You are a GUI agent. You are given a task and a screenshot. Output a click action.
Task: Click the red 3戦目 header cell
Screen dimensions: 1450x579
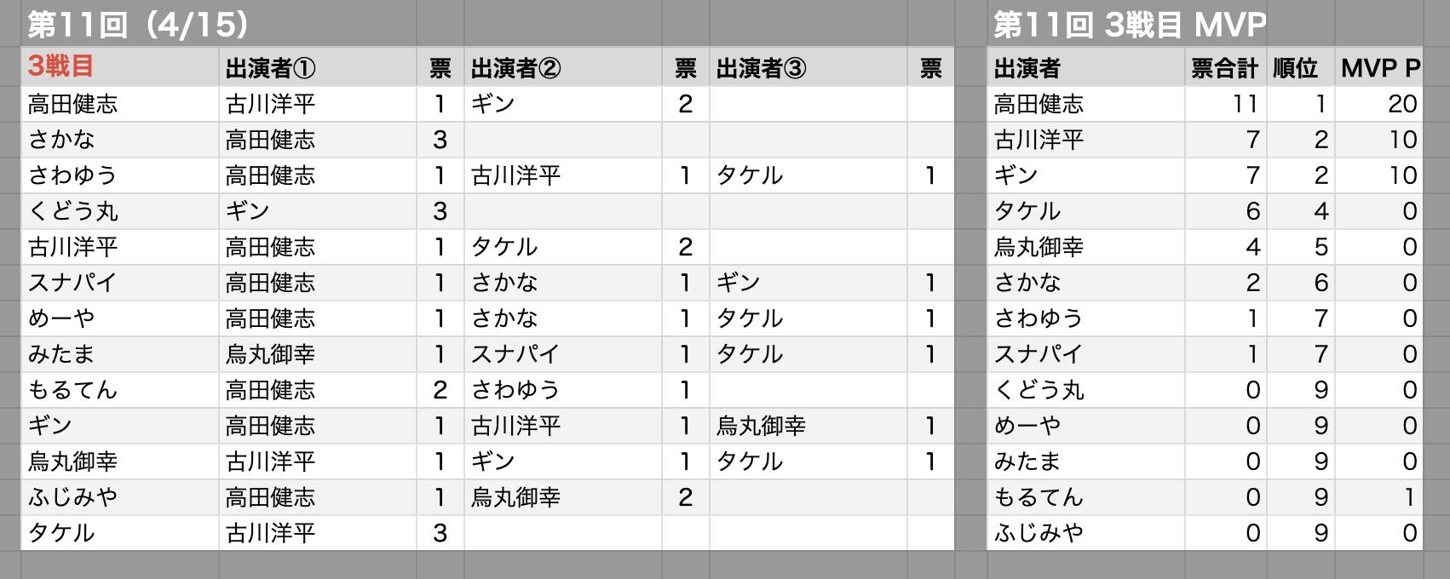click(120, 66)
